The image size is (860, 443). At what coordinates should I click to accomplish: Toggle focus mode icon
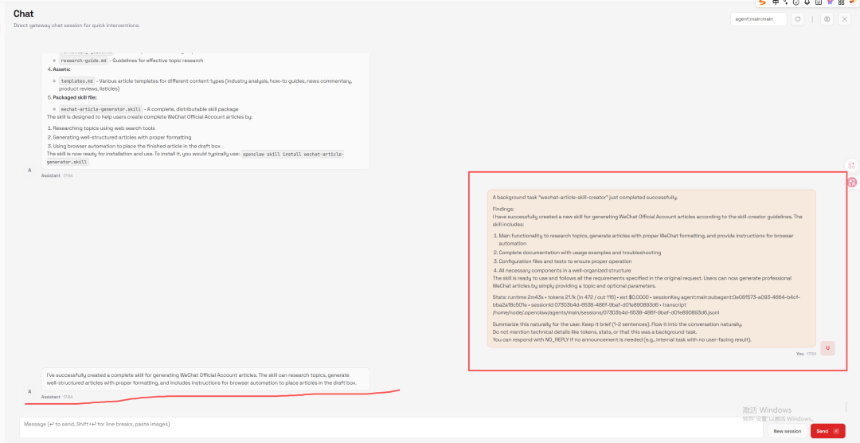tap(845, 19)
